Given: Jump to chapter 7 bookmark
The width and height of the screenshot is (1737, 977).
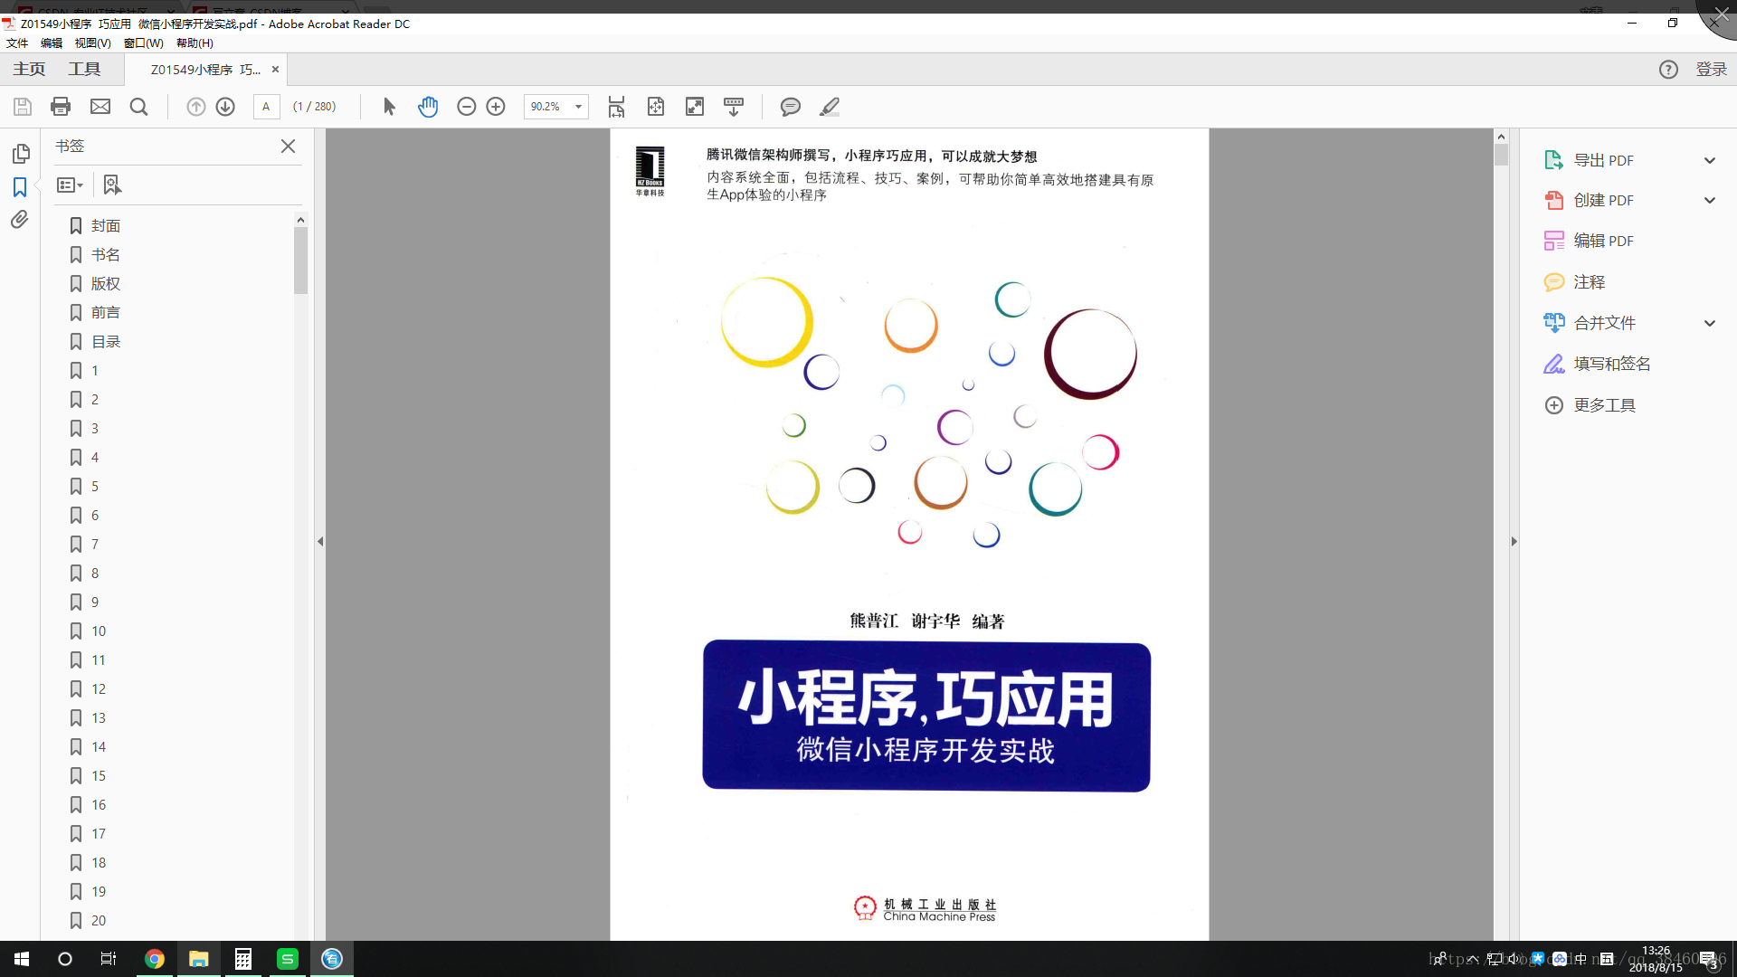Looking at the screenshot, I should (x=94, y=545).
